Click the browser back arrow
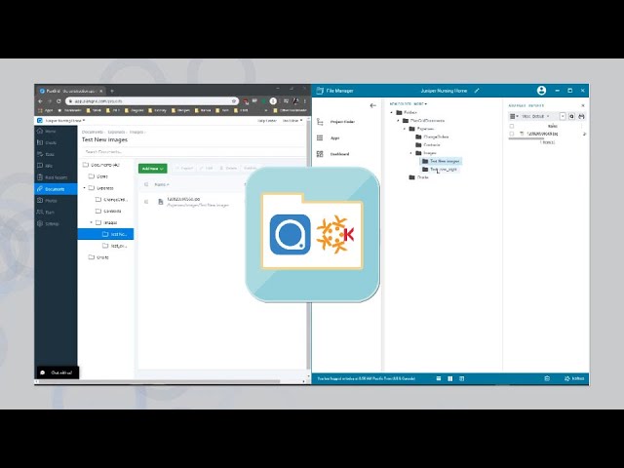 click(41, 101)
